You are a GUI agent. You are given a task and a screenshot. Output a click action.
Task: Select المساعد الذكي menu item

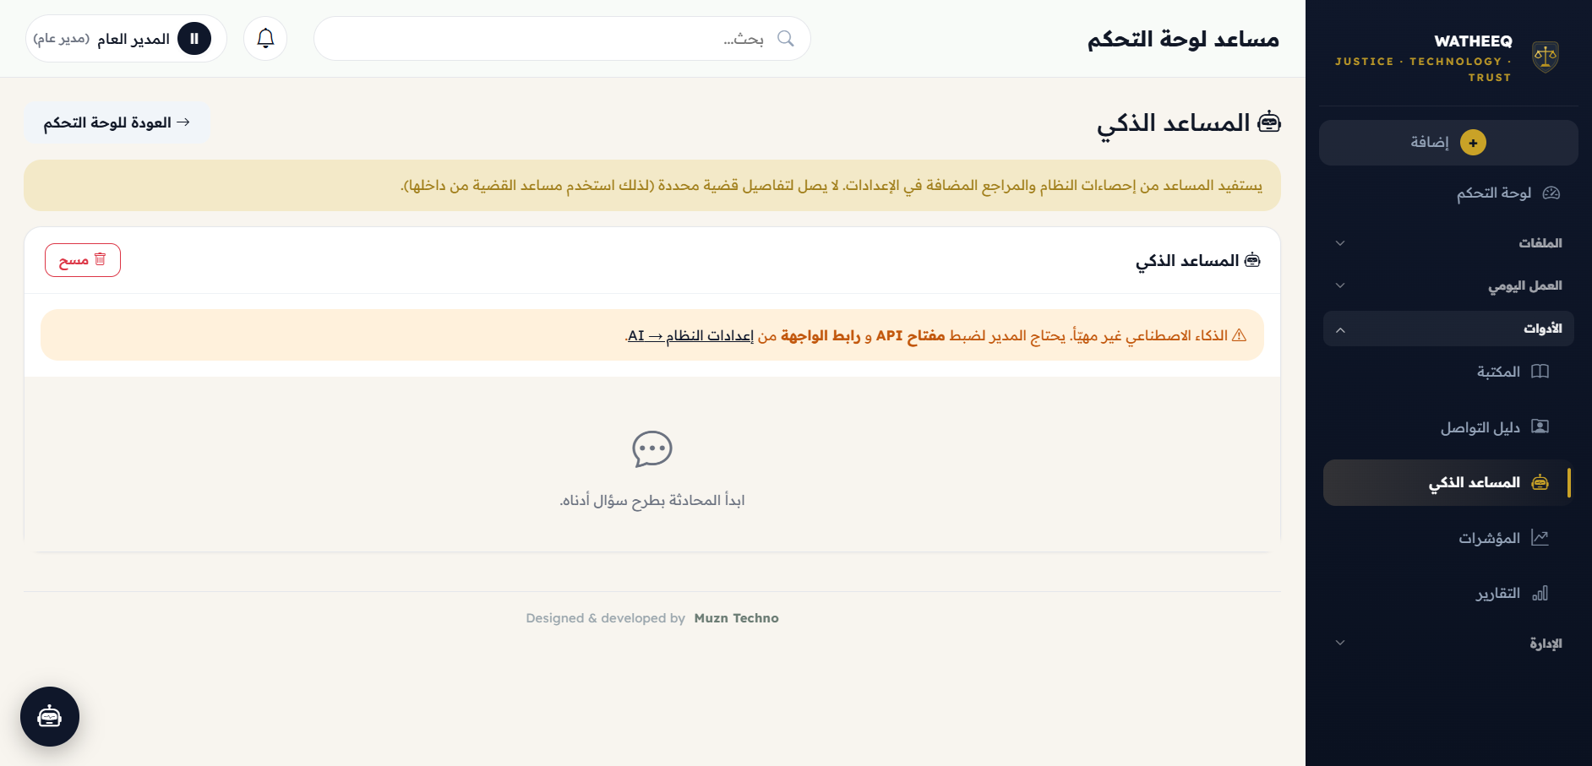1448,482
